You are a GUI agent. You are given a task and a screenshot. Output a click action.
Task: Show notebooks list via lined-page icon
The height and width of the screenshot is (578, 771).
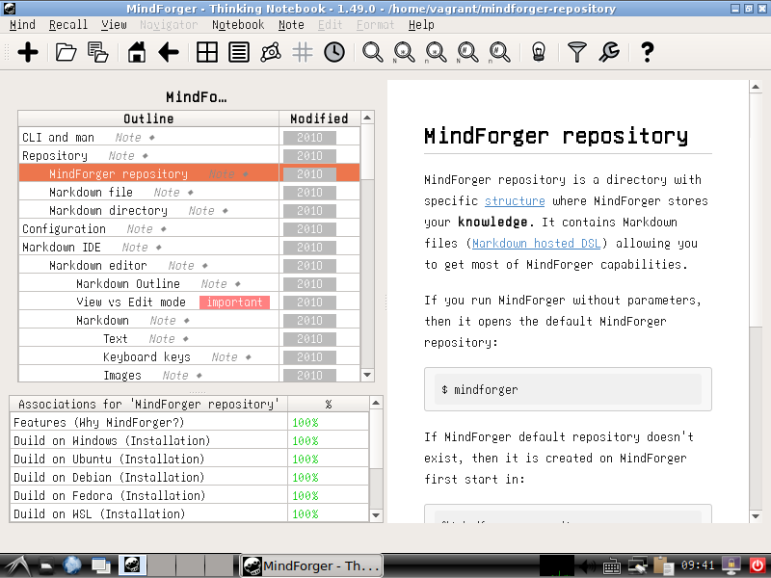pyautogui.click(x=239, y=52)
